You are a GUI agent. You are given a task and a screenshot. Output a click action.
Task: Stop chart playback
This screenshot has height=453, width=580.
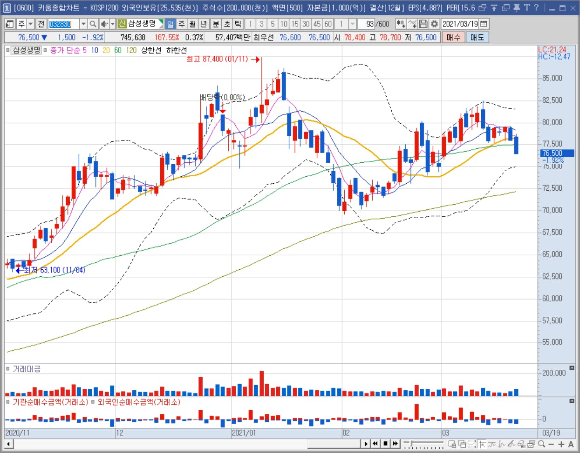pyautogui.click(x=385, y=444)
